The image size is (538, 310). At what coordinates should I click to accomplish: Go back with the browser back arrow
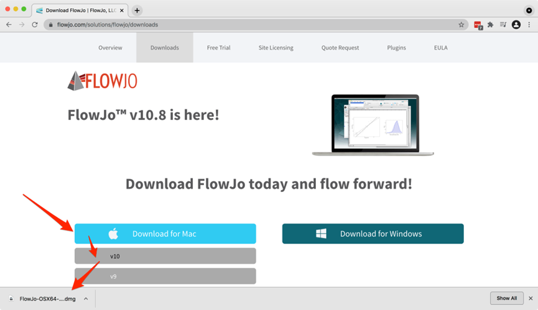click(x=9, y=25)
